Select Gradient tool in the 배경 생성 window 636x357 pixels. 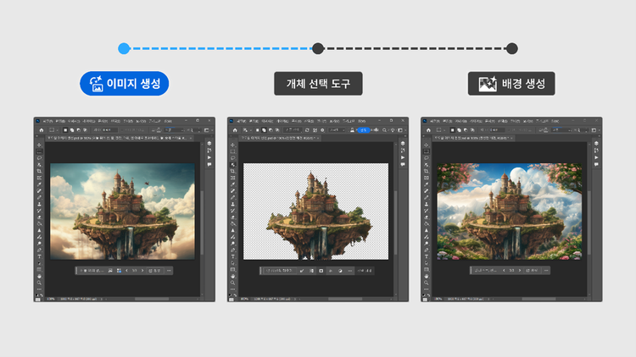click(427, 224)
